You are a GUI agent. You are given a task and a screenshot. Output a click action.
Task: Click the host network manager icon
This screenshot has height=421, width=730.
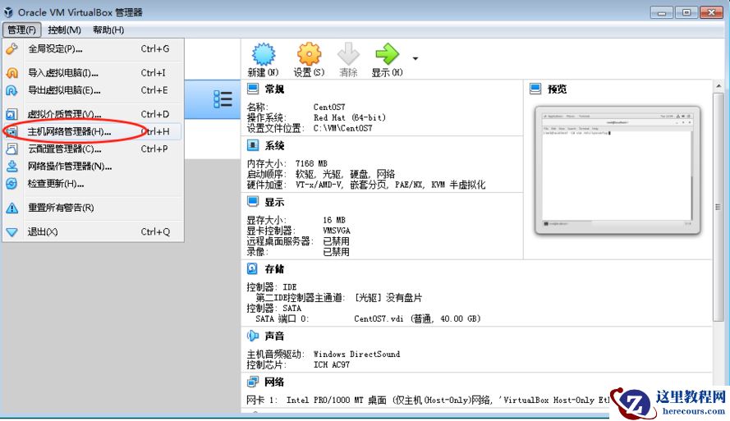11,131
